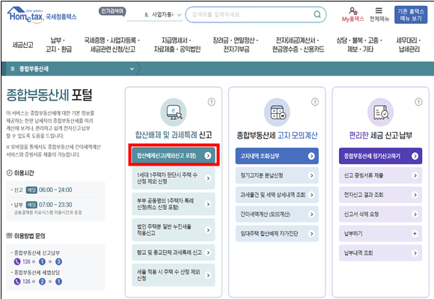Image resolution: width=434 pixels, height=299 pixels.
Task: Click 기존 홈택스 메뉴 보기 button
Action: point(411,15)
